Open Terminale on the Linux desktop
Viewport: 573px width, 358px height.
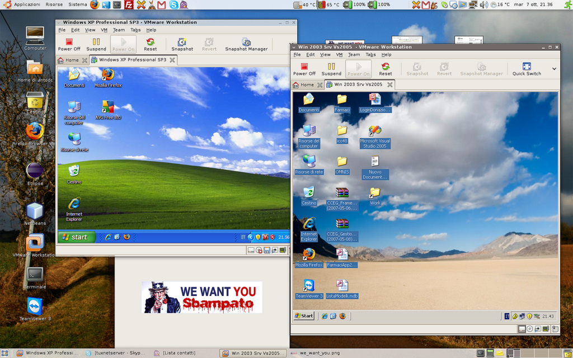coord(35,278)
